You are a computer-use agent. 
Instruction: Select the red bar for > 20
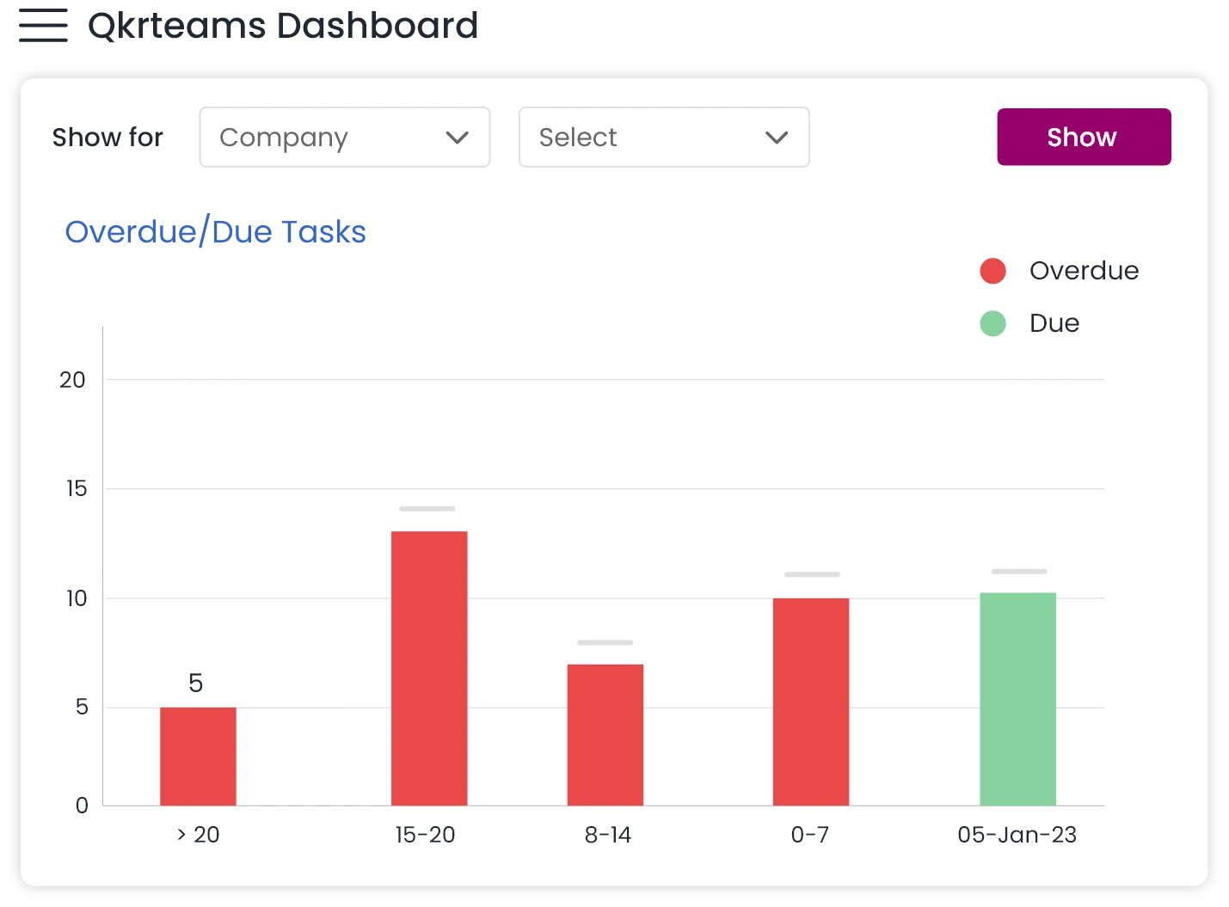(x=198, y=756)
